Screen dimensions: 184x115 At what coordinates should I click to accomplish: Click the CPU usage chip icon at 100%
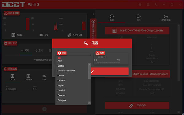coord(13,35)
